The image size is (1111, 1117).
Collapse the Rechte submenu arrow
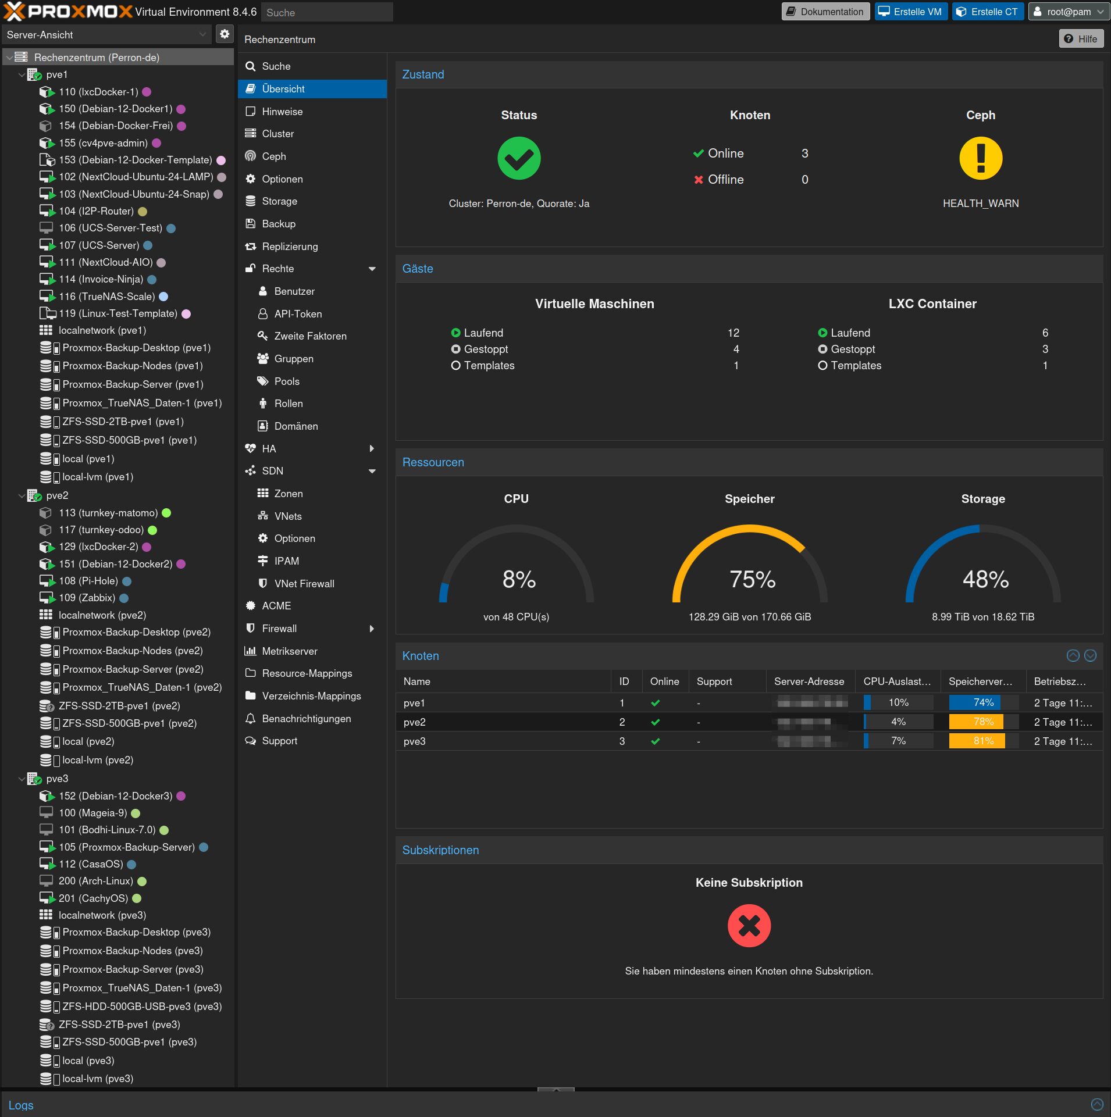pos(372,269)
